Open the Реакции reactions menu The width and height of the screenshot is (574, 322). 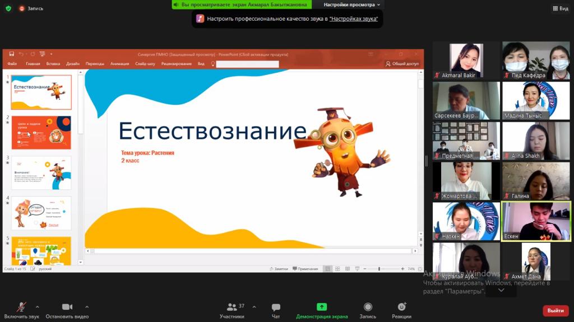click(x=401, y=307)
